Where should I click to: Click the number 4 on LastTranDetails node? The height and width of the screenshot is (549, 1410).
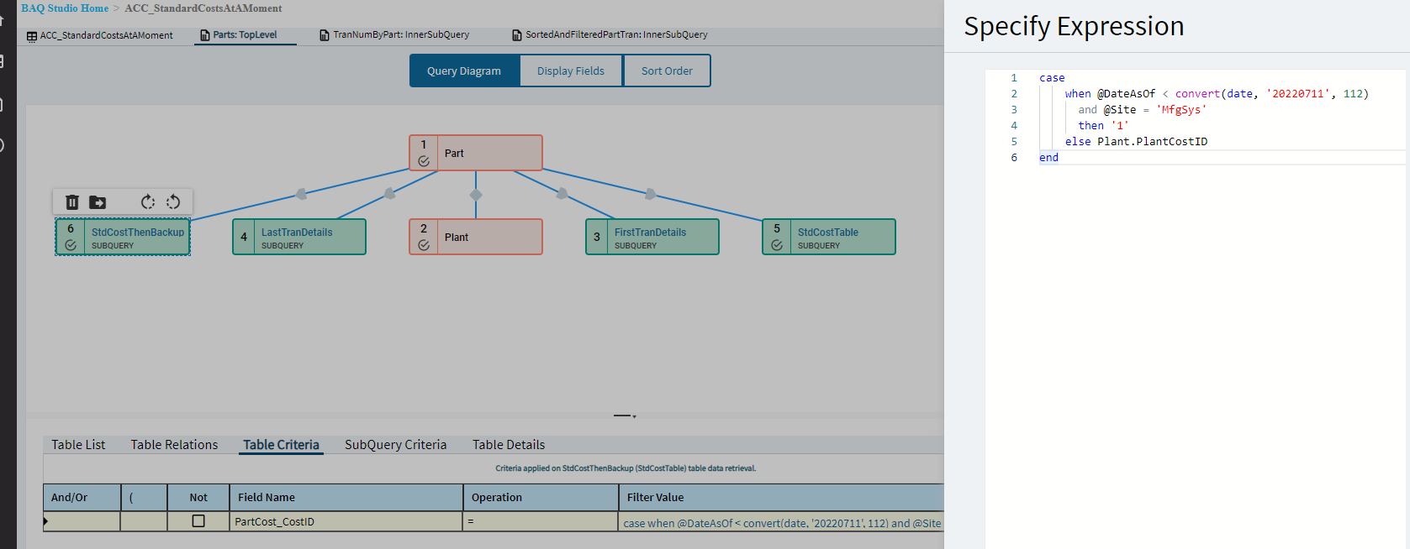pos(244,237)
